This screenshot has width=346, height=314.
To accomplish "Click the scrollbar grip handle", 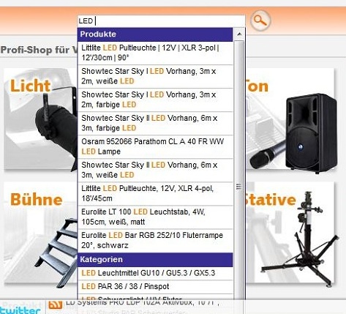I will 238,187.
